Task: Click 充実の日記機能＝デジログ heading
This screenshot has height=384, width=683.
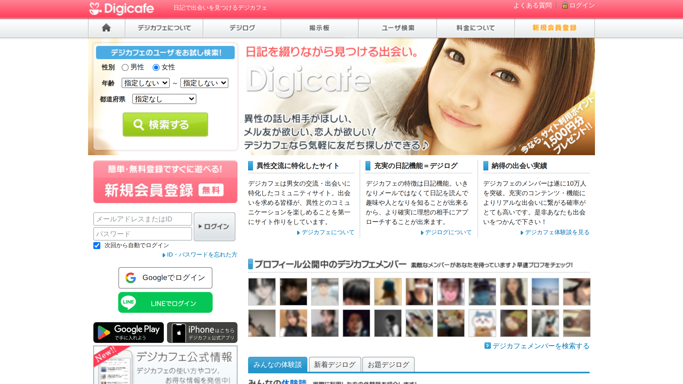Action: [x=416, y=166]
